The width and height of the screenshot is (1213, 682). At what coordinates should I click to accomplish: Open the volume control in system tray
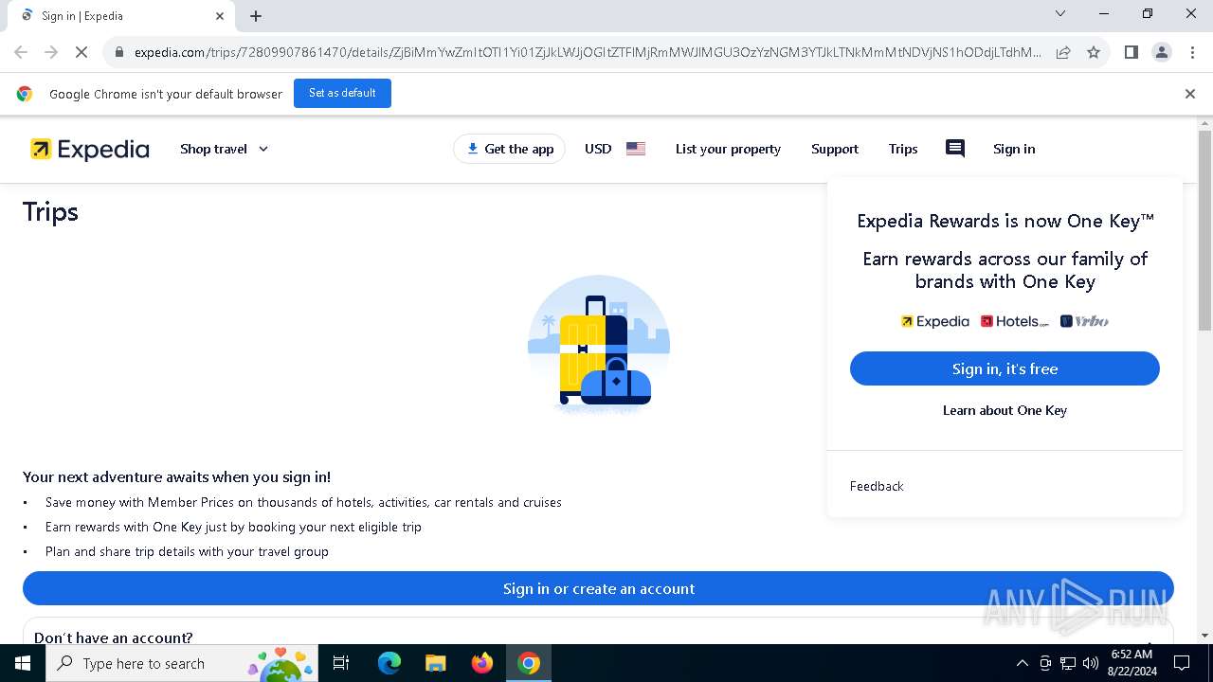(1091, 663)
